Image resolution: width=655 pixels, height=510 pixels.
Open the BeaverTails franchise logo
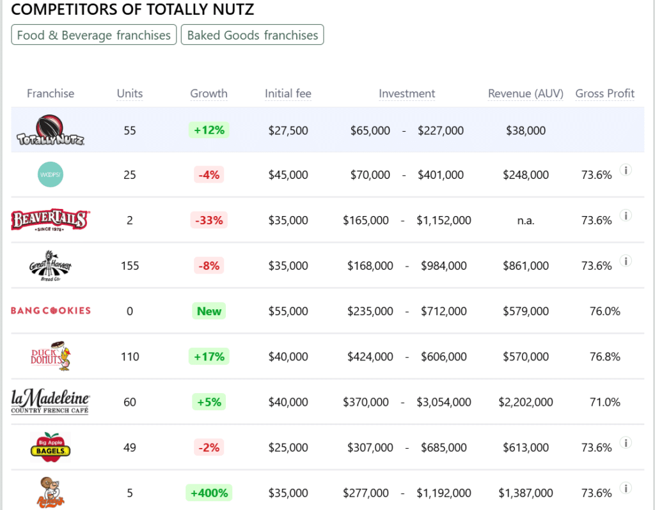click(51, 220)
